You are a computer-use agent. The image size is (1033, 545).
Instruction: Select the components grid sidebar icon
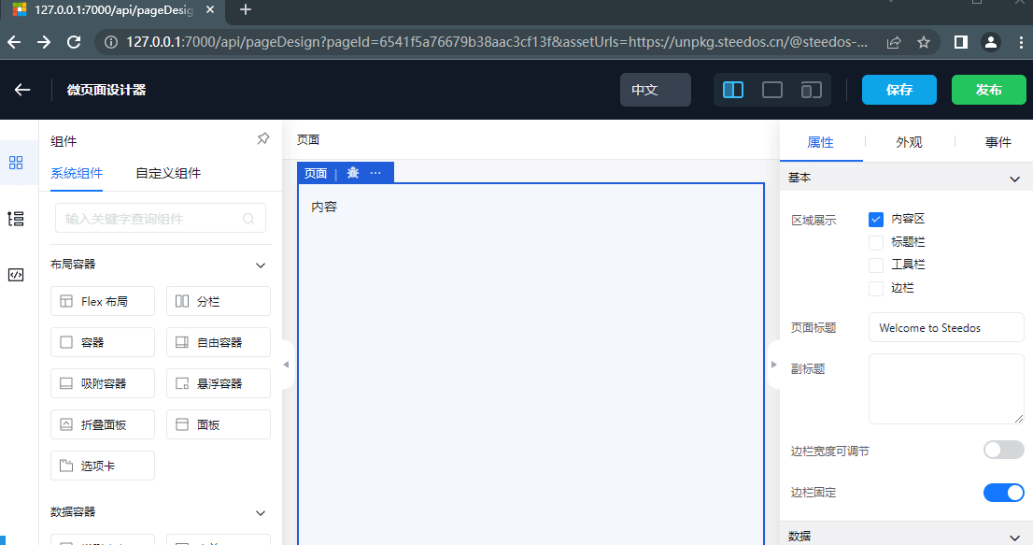tap(16, 163)
